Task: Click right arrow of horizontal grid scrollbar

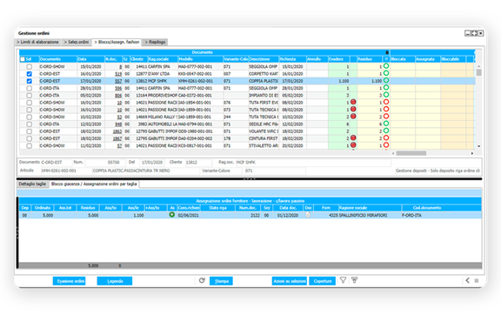Action: 472,153
